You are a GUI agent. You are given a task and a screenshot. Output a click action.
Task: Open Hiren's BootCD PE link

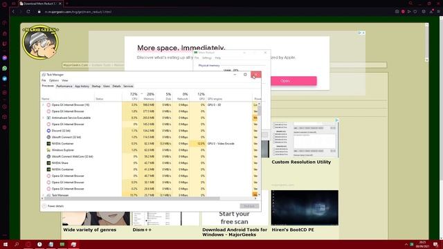(293, 230)
